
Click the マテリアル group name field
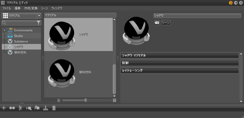coord(80,15)
